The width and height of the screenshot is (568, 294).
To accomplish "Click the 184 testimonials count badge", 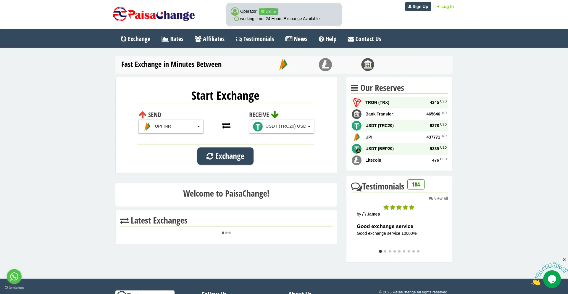I will pyautogui.click(x=416, y=184).
